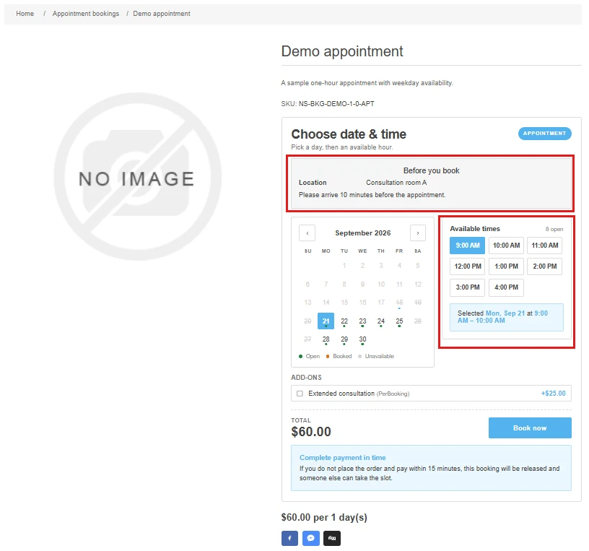Go to previous month in calendar
589x551 pixels.
pyautogui.click(x=307, y=233)
